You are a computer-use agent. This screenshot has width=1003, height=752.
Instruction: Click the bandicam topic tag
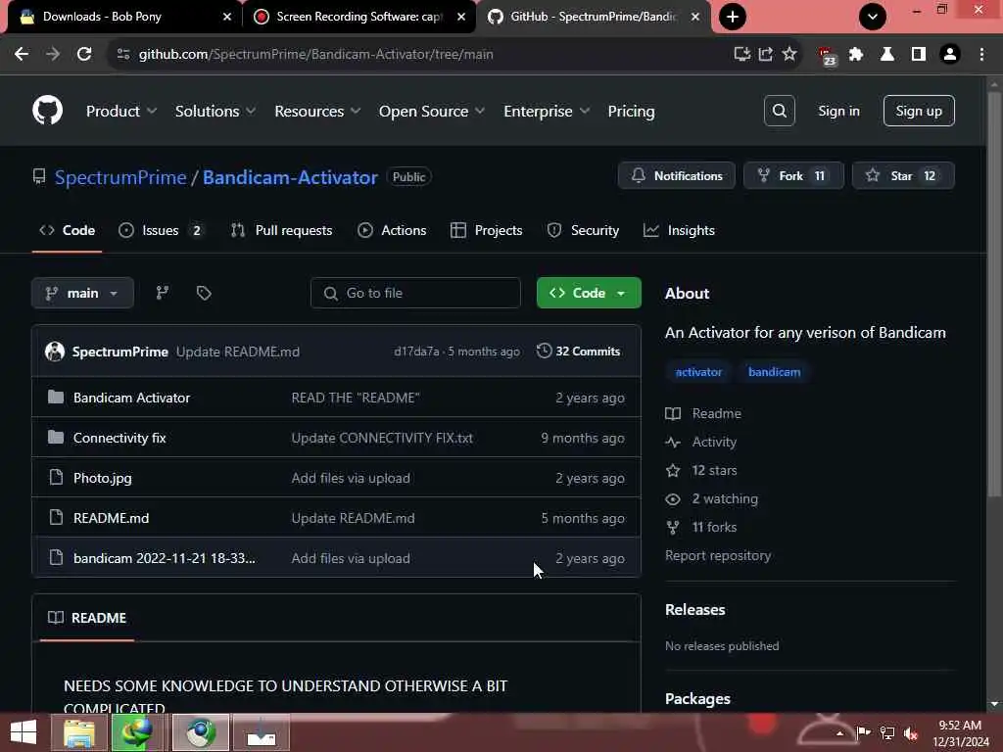click(x=774, y=372)
